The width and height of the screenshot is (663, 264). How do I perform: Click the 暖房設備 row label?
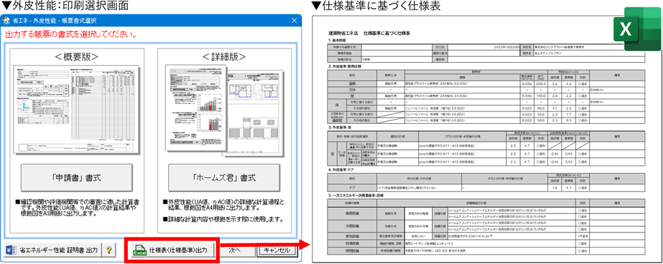(x=352, y=214)
